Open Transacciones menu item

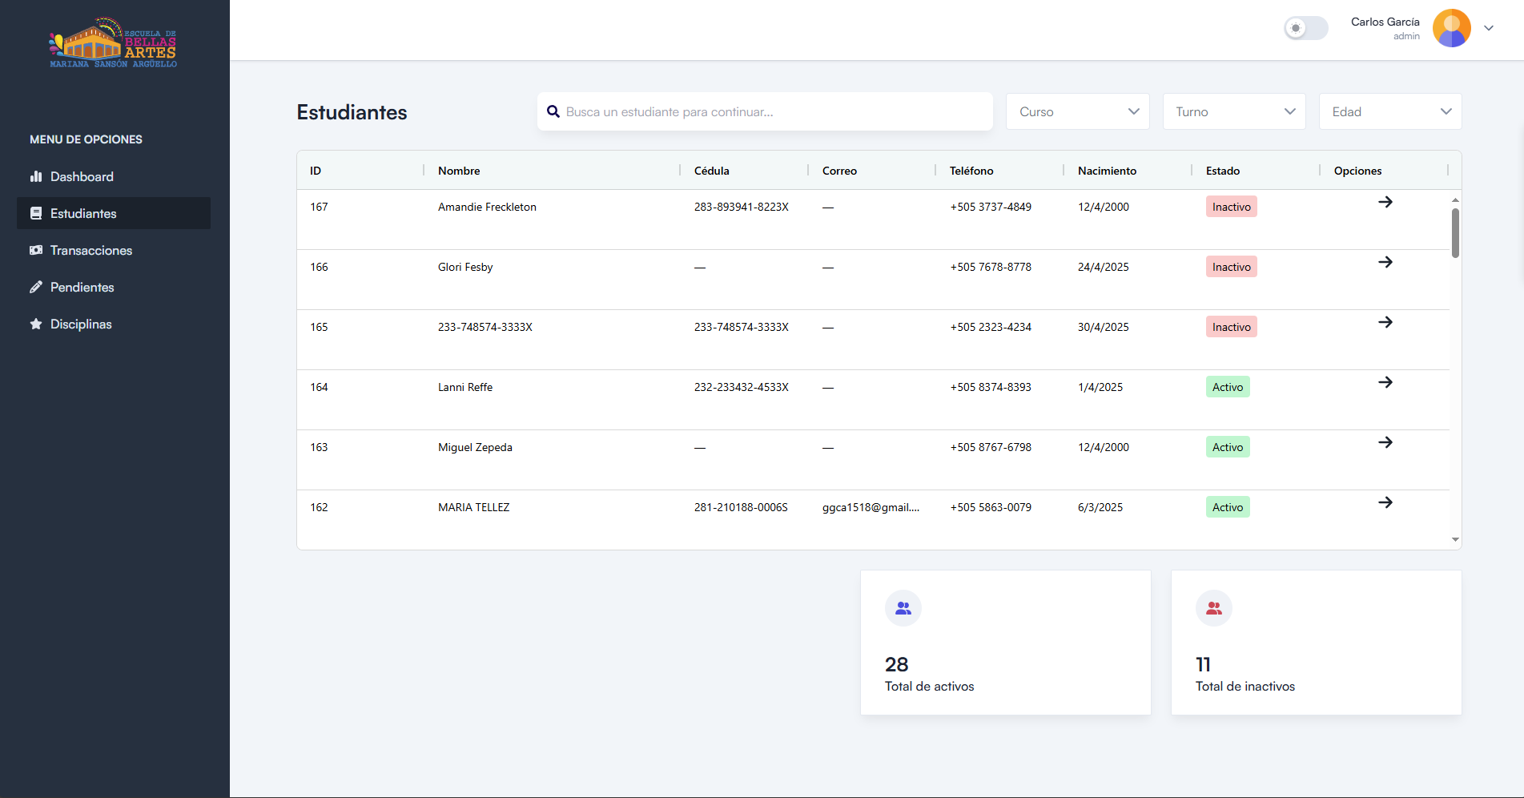click(91, 250)
